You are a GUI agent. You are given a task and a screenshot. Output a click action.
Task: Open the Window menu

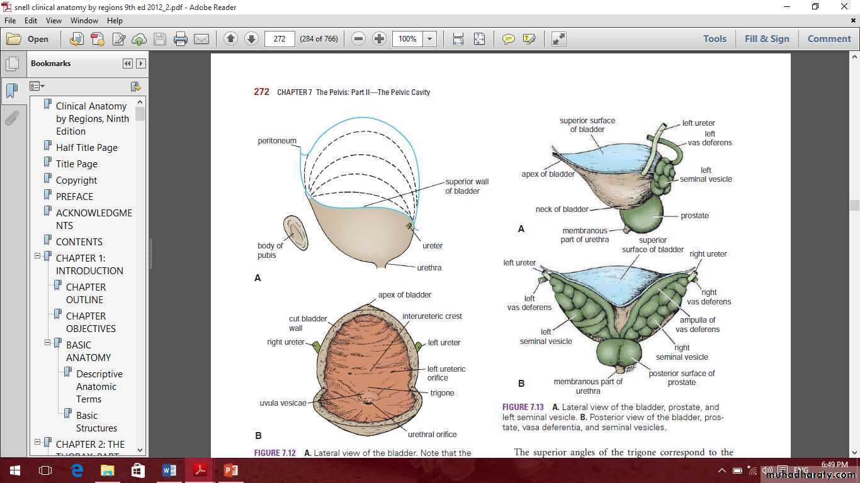coord(84,21)
